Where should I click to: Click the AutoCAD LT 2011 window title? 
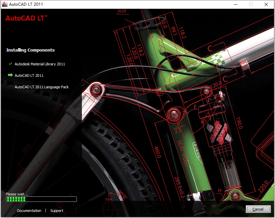coord(26,4)
